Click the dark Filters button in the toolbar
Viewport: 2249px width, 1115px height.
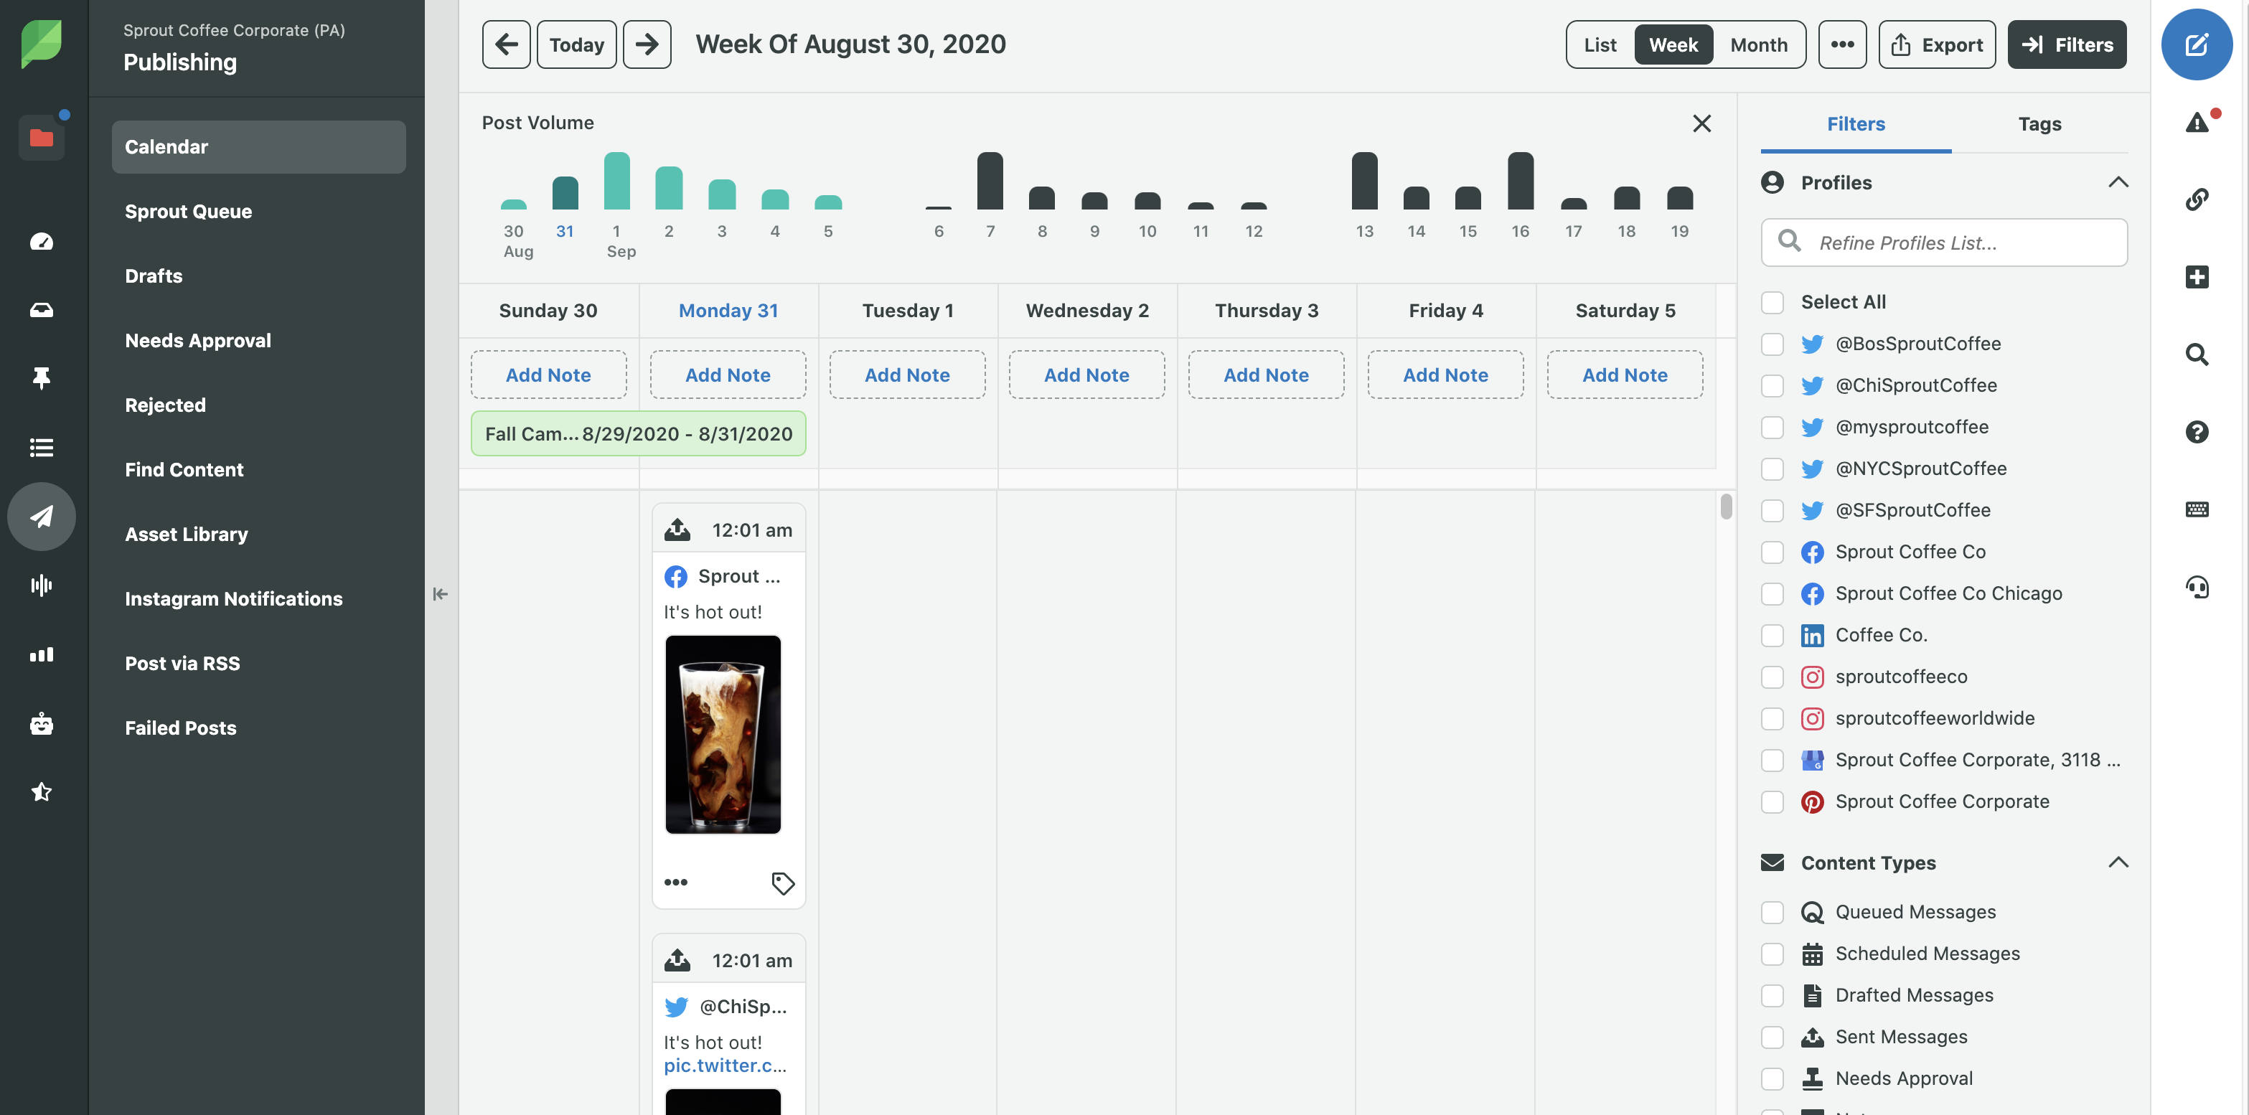[2067, 44]
